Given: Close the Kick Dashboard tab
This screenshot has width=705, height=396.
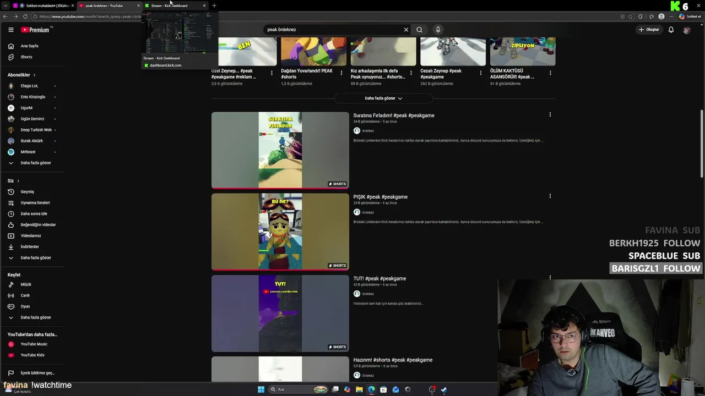Looking at the screenshot, I should tap(204, 5).
